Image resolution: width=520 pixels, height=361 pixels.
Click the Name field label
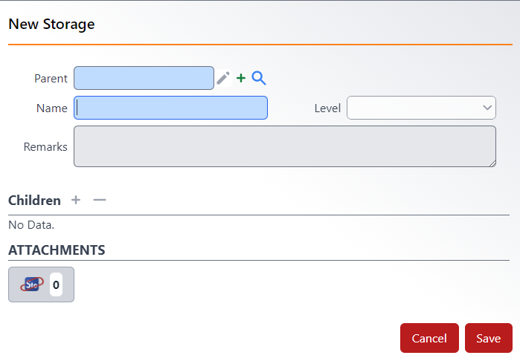click(52, 108)
